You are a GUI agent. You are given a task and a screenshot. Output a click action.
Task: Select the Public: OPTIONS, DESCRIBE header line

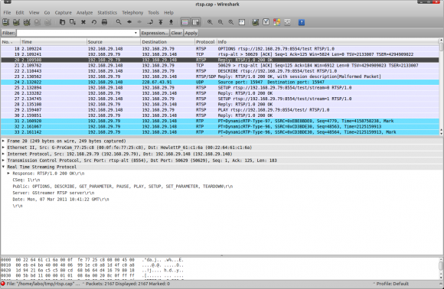click(122, 187)
